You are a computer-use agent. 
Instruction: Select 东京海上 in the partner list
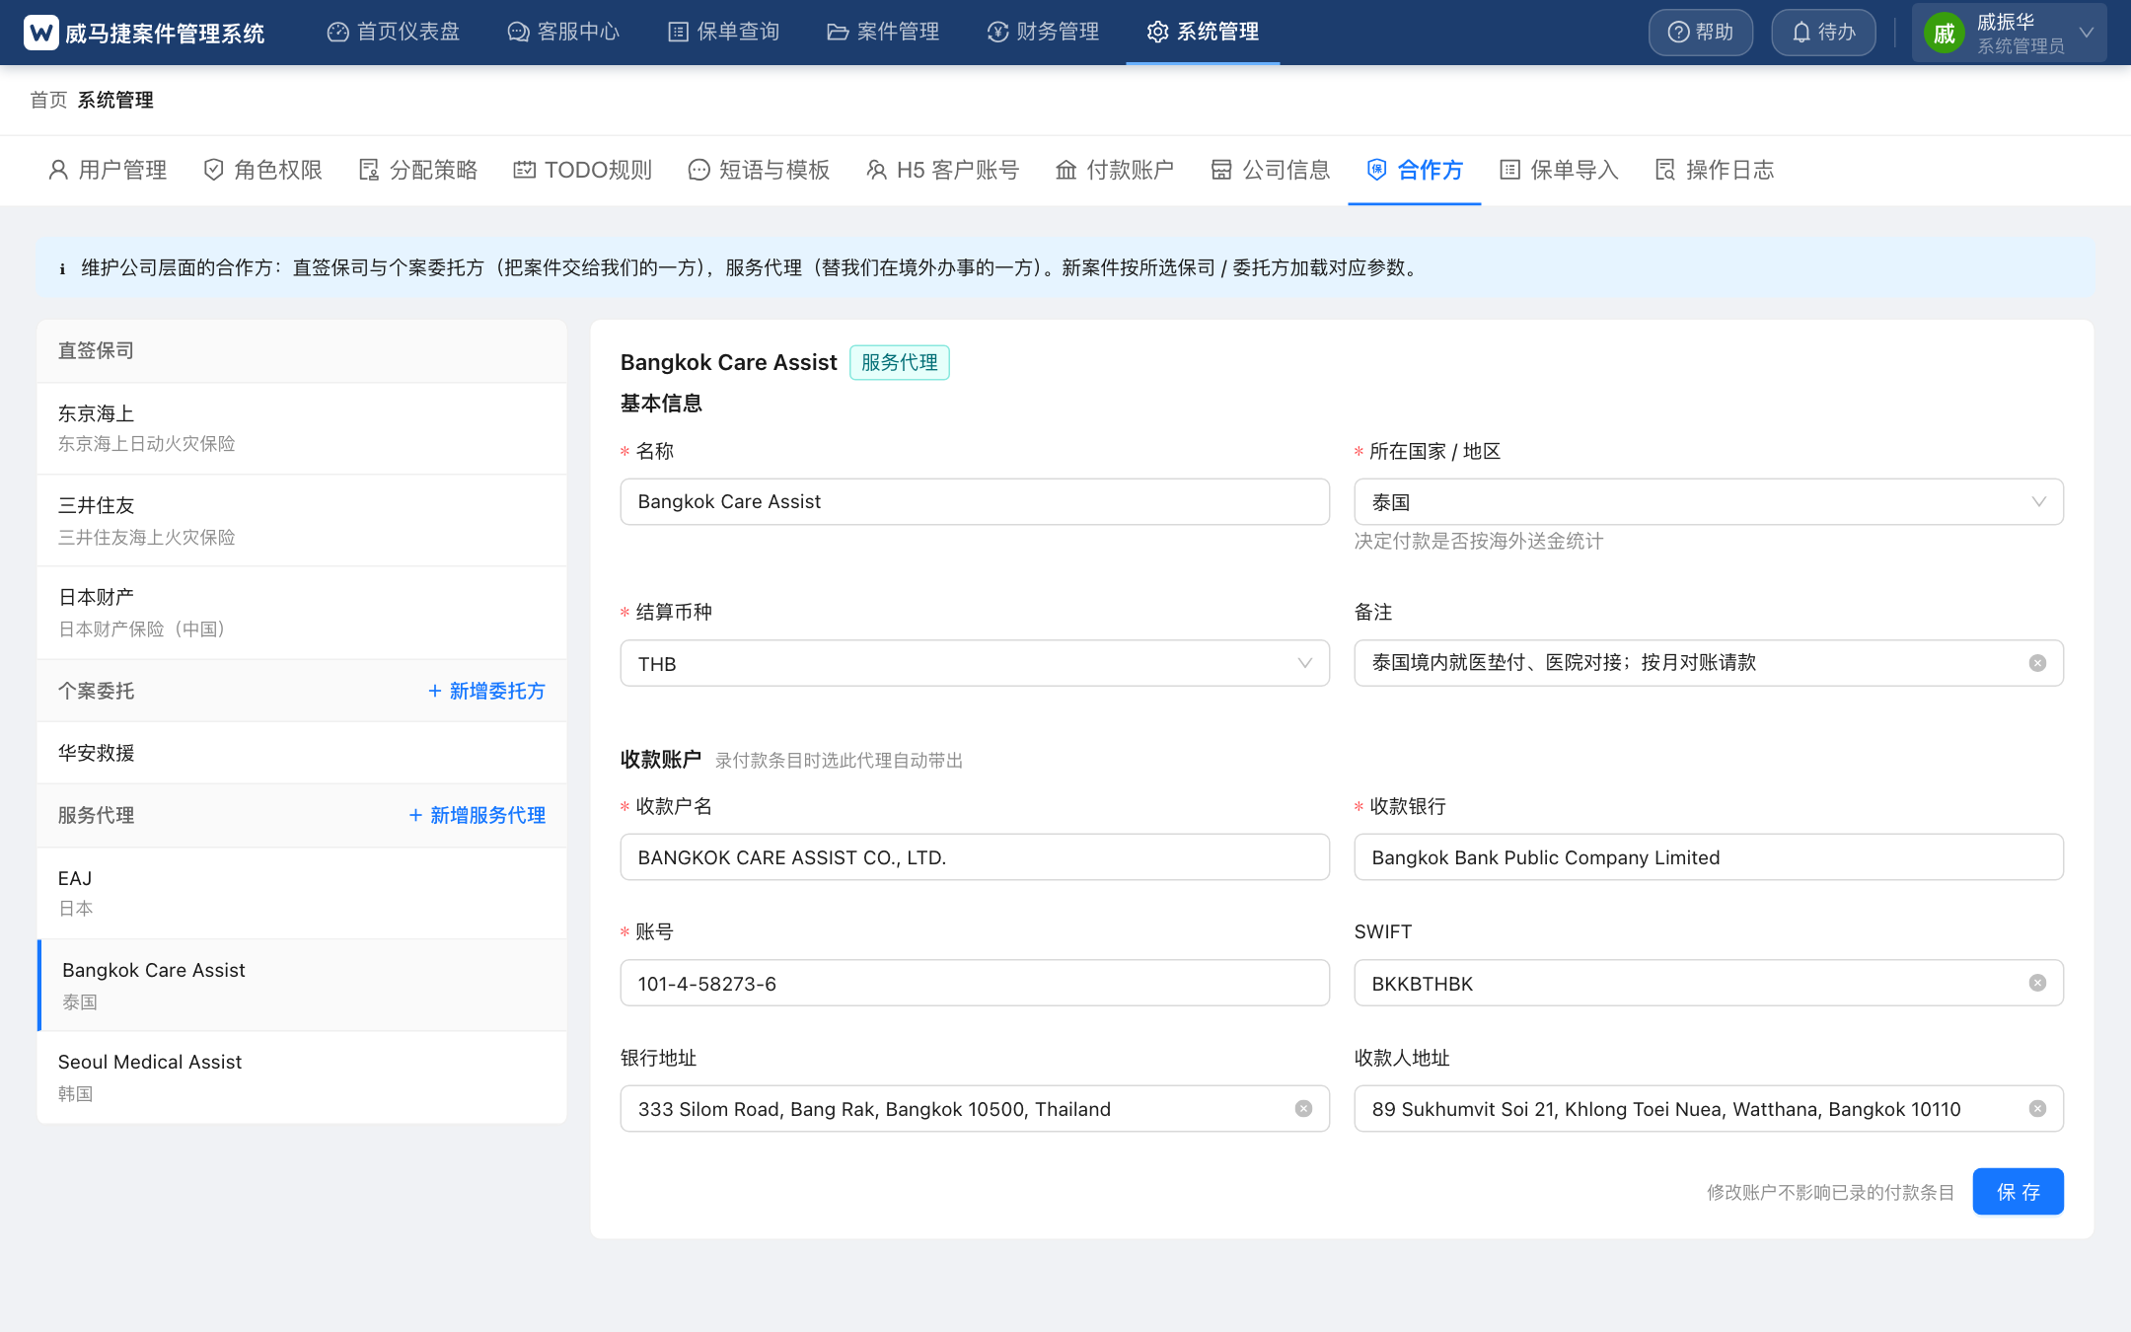(x=302, y=428)
